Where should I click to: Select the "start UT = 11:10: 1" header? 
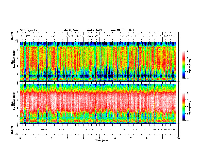(123, 30)
